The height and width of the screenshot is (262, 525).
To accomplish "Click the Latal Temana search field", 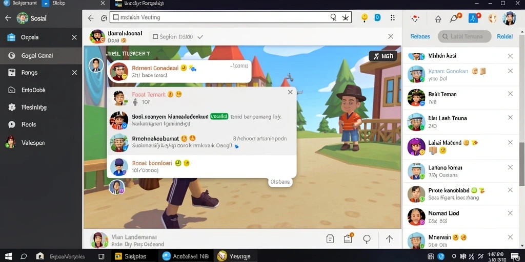I will [465, 36].
